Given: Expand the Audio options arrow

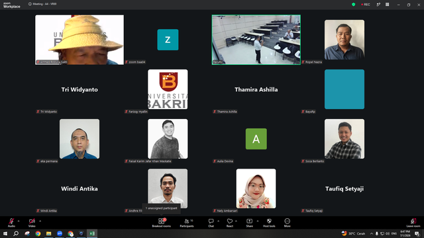Looking at the screenshot, I should coord(19,221).
